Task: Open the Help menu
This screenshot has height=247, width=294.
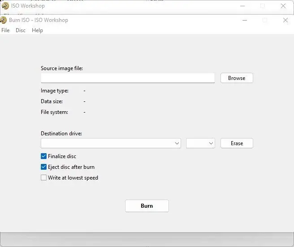Action: coord(37,30)
